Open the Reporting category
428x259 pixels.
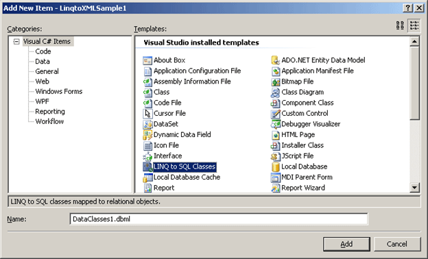(x=50, y=112)
